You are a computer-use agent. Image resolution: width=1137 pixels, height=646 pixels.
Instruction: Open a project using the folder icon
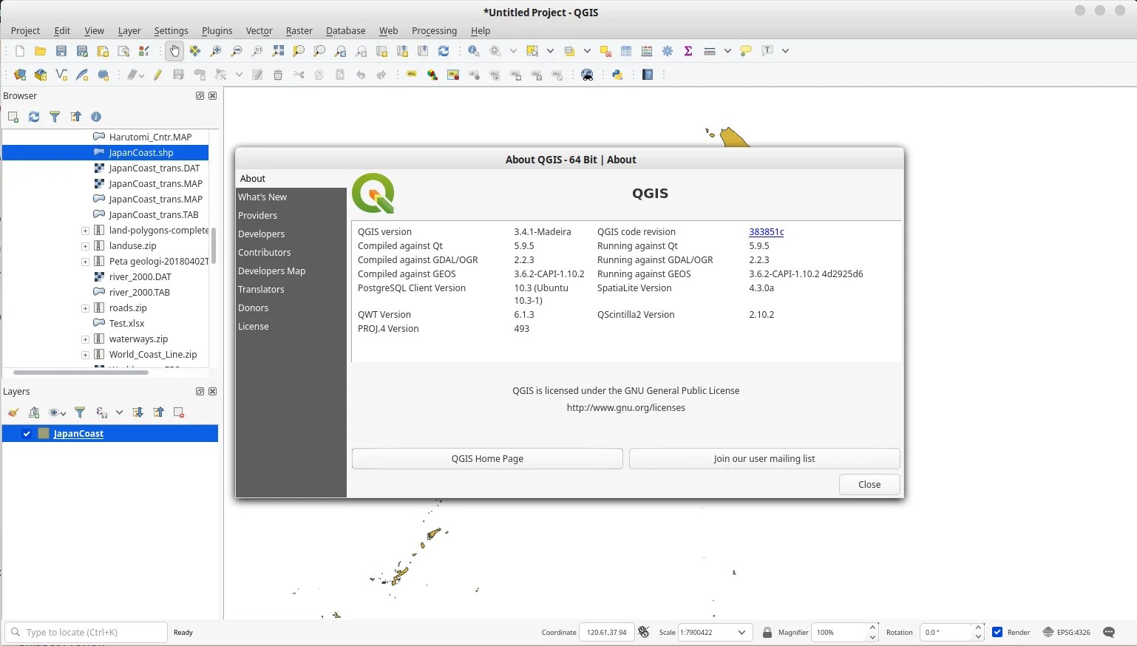41,51
